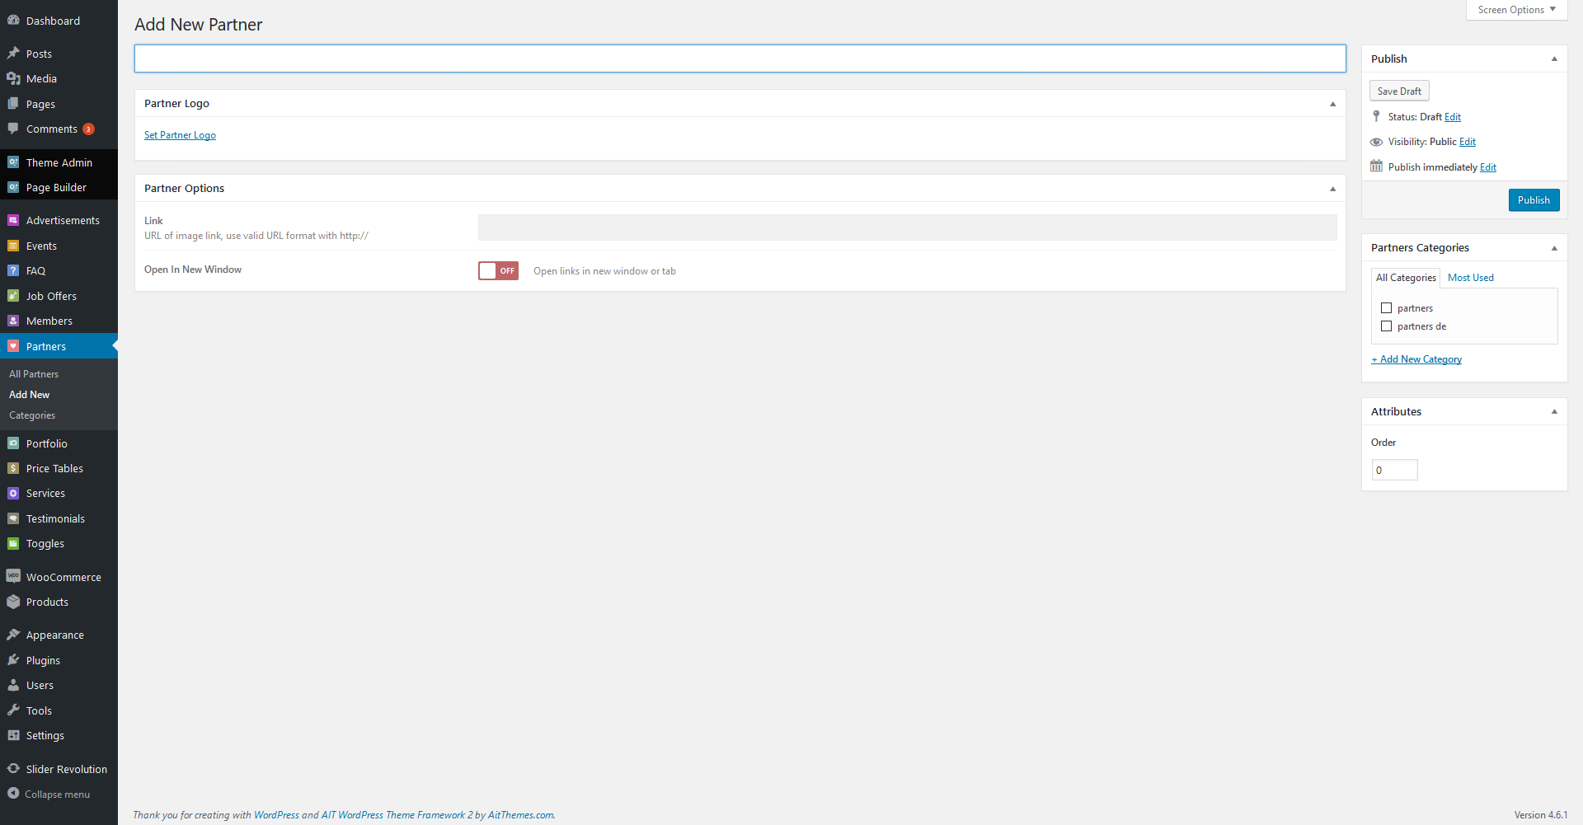1583x825 pixels.
Task: Click the 'Version 4.6.1' footer text
Action: tap(1540, 815)
